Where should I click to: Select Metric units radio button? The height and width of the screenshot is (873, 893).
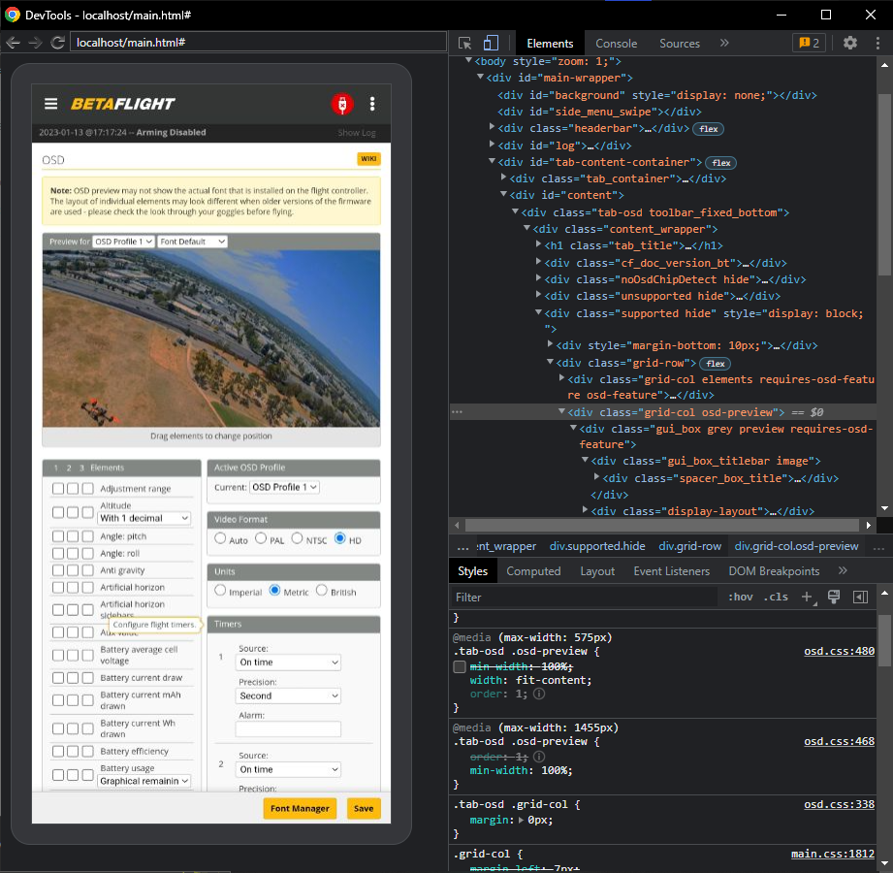(x=274, y=591)
